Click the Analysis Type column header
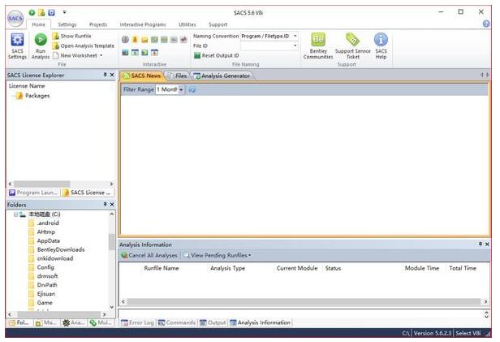 click(227, 268)
